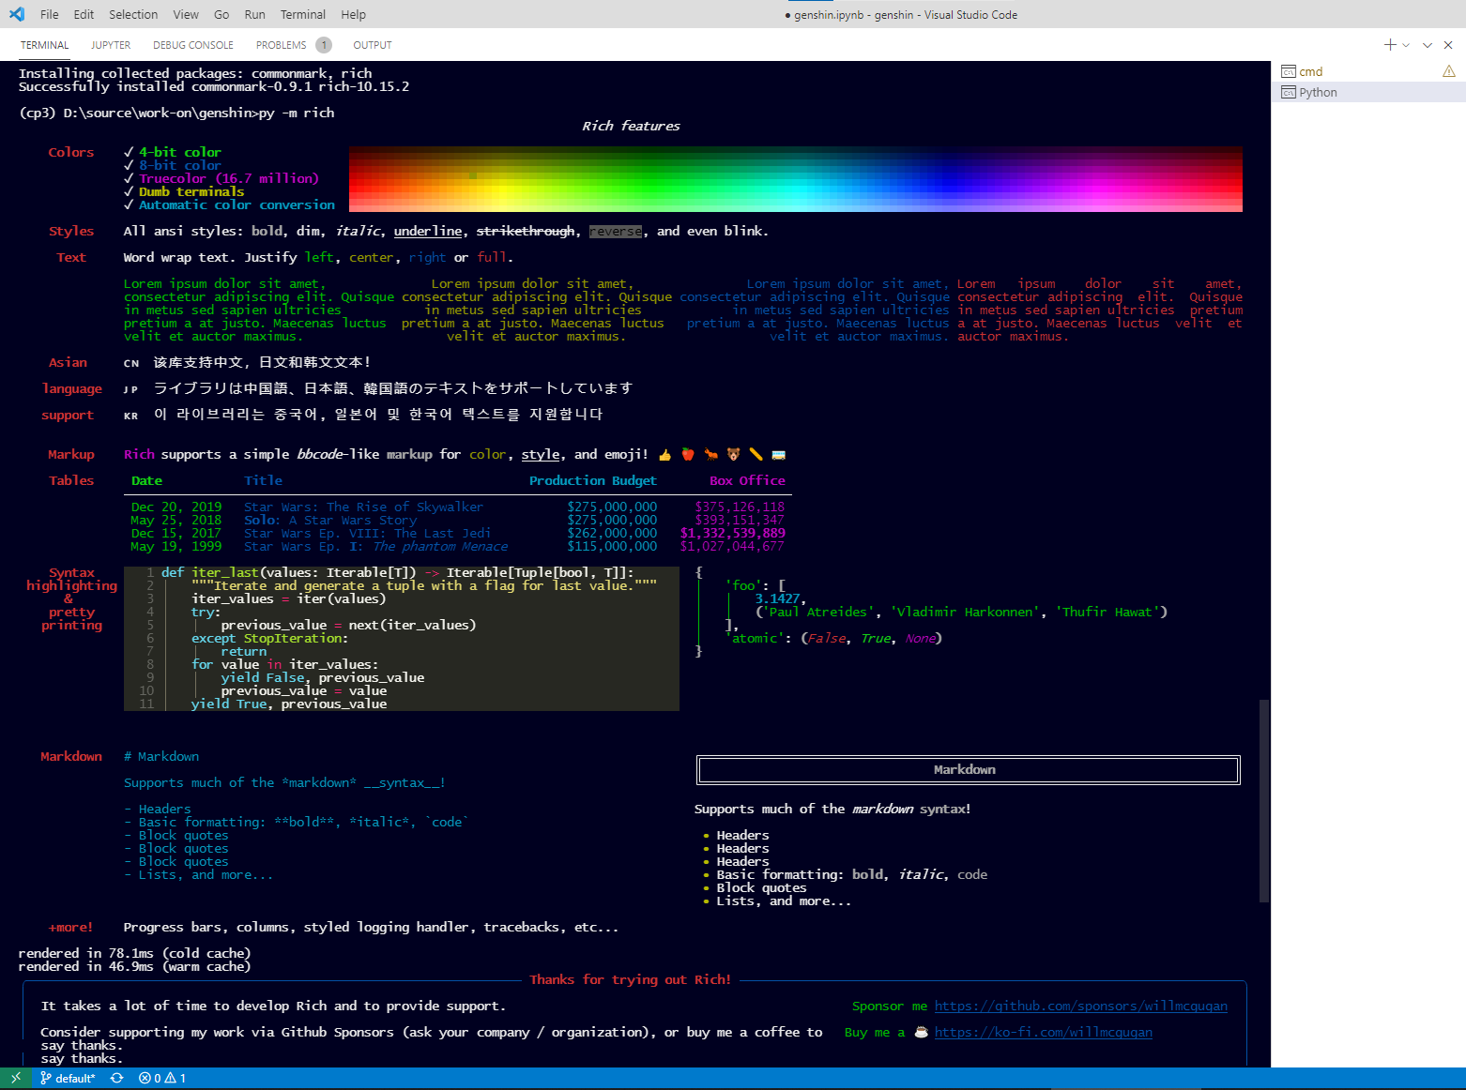This screenshot has height=1090, width=1466.
Task: Switch to the JUPYTER panel tab
Action: pos(111,45)
